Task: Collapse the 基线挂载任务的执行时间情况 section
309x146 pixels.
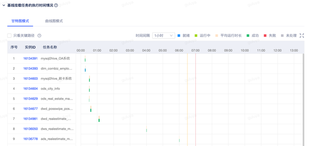Action: point(4,6)
